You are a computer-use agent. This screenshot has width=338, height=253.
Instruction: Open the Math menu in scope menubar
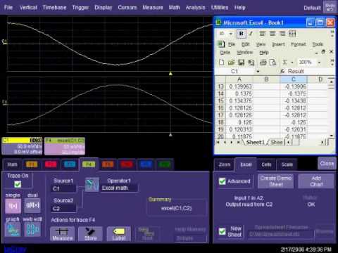(174, 8)
